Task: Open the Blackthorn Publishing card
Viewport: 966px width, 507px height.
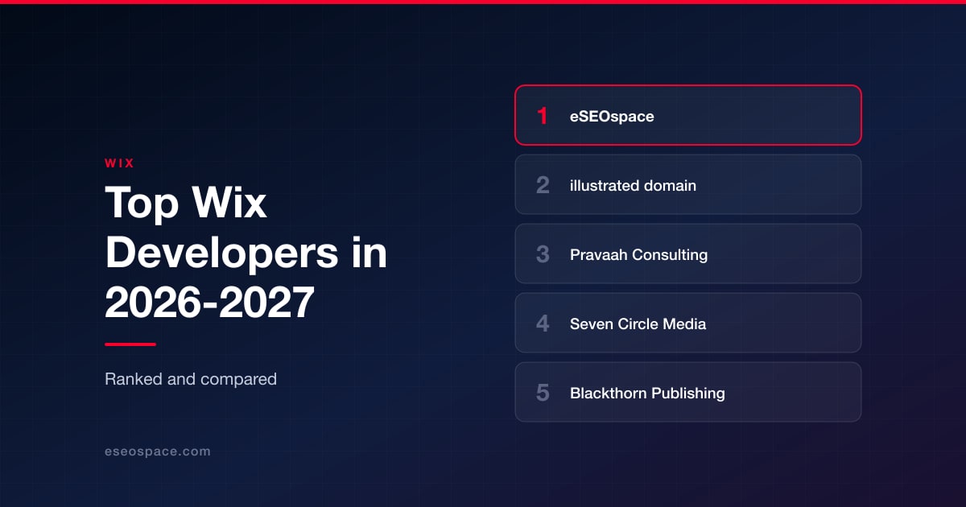Action: point(688,392)
